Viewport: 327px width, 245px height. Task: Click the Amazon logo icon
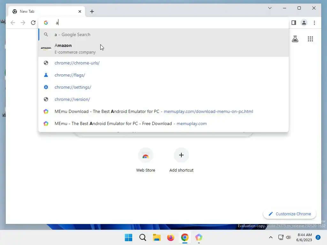tap(46, 48)
